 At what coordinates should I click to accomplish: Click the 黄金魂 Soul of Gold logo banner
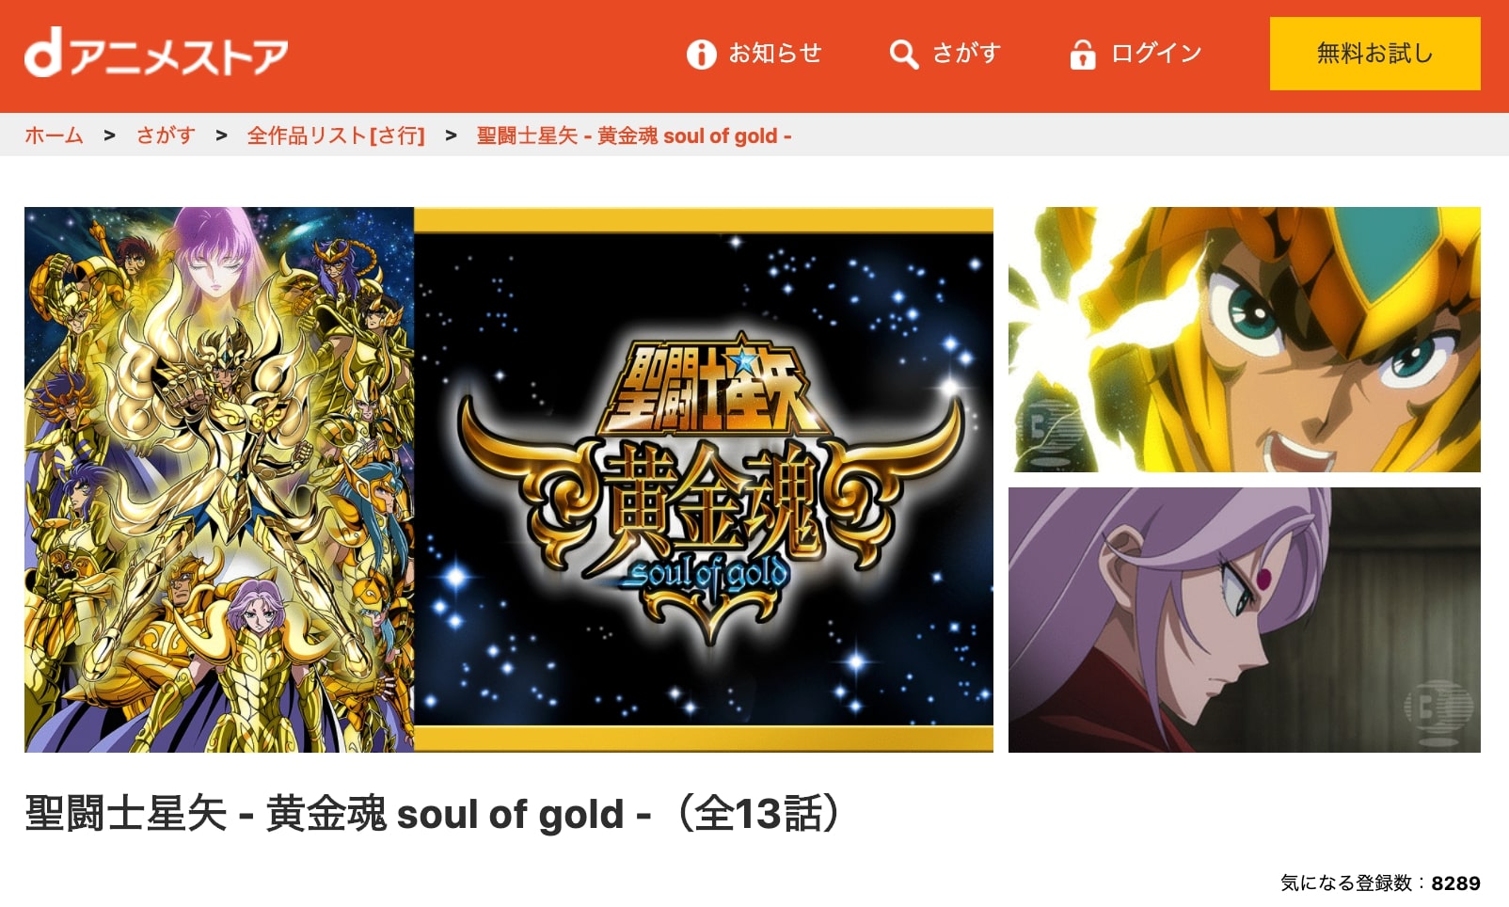pyautogui.click(x=704, y=480)
